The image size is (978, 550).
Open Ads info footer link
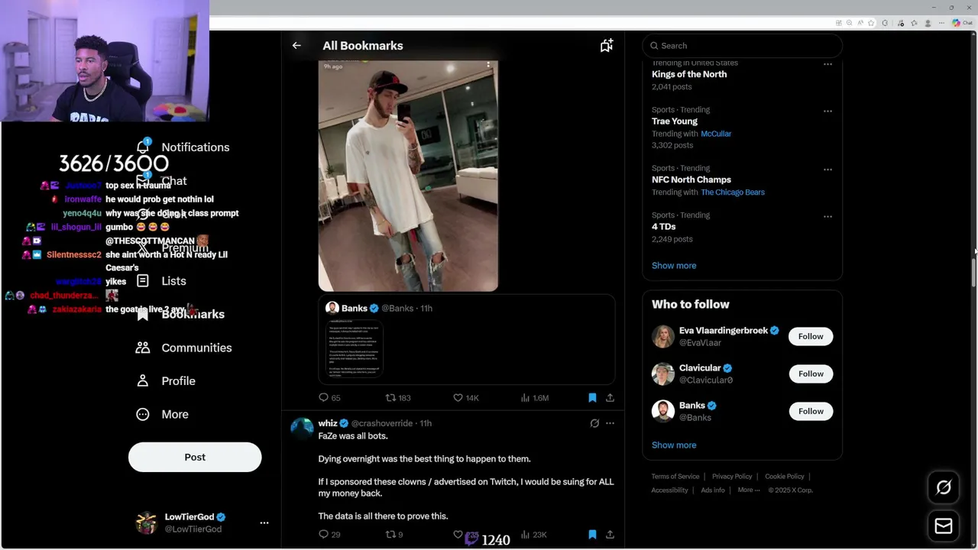coord(713,490)
